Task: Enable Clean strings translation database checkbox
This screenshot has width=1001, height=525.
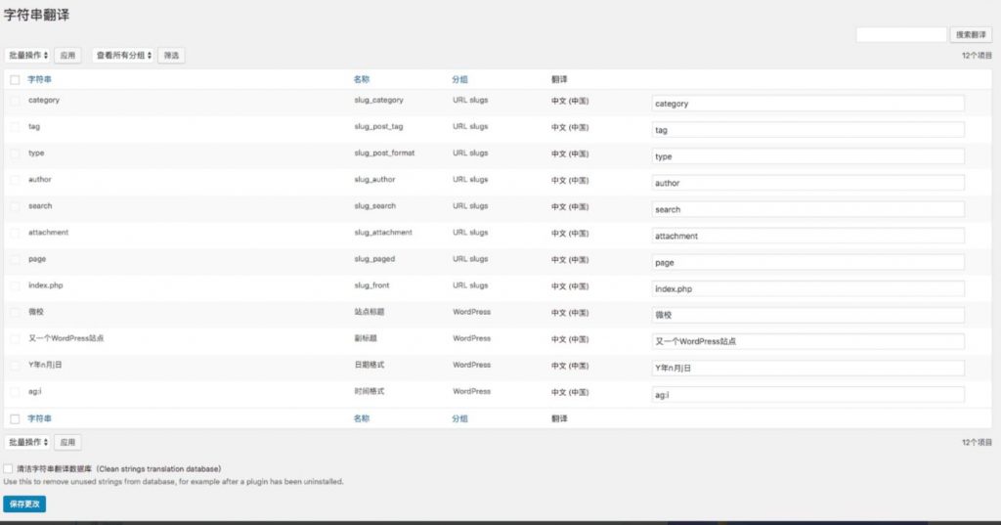Action: pyautogui.click(x=8, y=469)
